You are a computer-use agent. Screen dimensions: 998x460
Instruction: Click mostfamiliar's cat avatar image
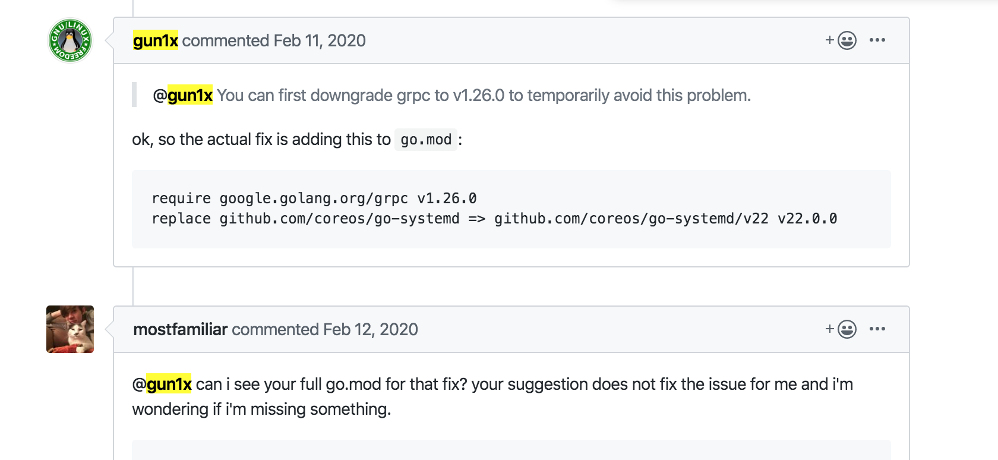click(70, 329)
